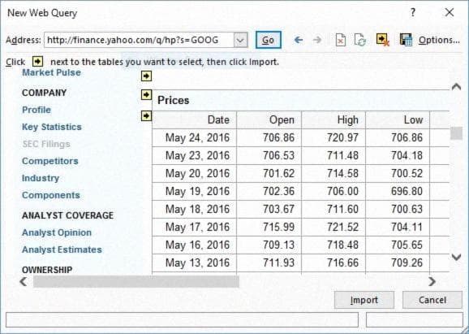Click vertical scroll down chevron
The width and height of the screenshot is (469, 334).
[x=456, y=257]
